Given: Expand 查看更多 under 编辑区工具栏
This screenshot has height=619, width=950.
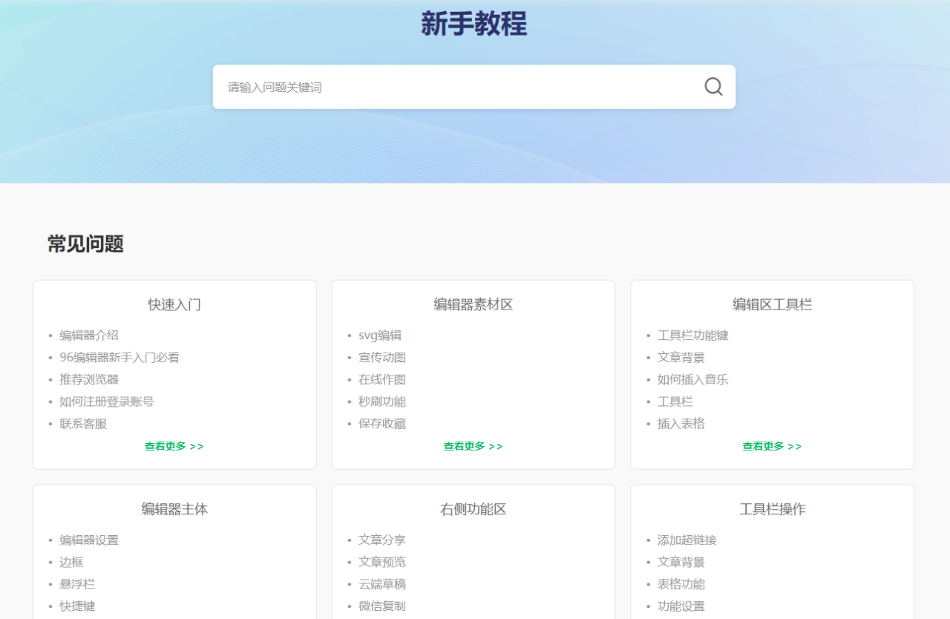Looking at the screenshot, I should (x=772, y=446).
